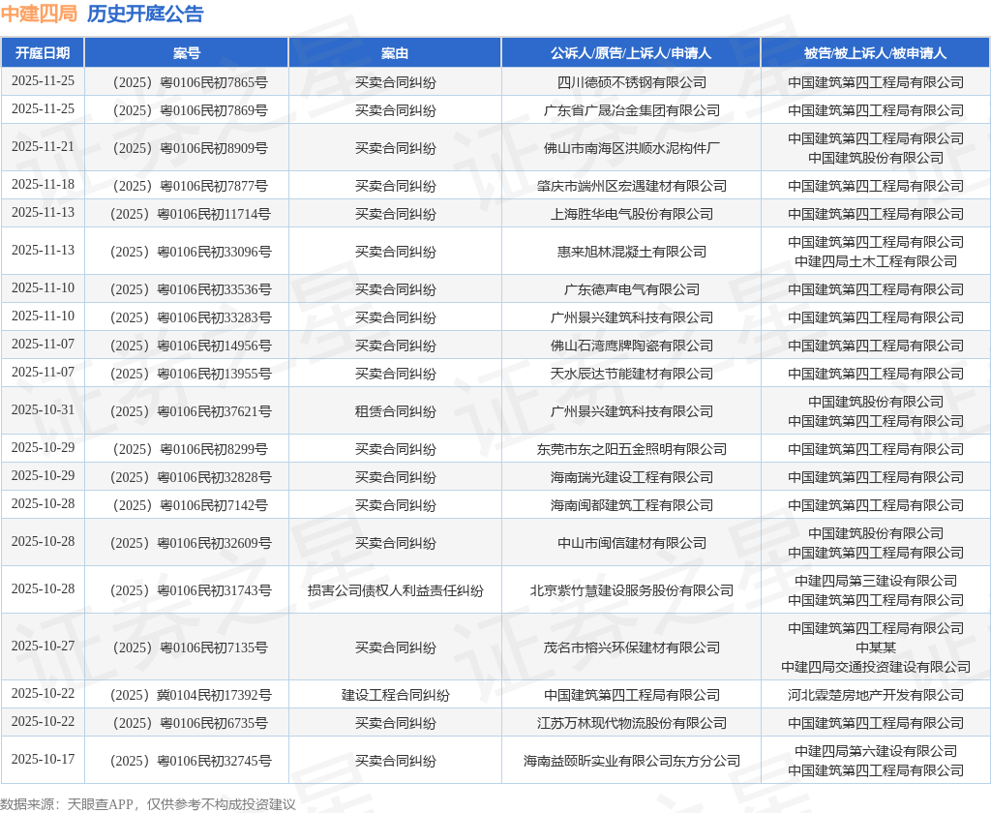The width and height of the screenshot is (991, 813).
Task: Click the 公诉人/原告/上诉人/申请人 header
Action: pos(631,53)
